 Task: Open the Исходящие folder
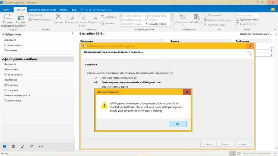click(x=11, y=90)
